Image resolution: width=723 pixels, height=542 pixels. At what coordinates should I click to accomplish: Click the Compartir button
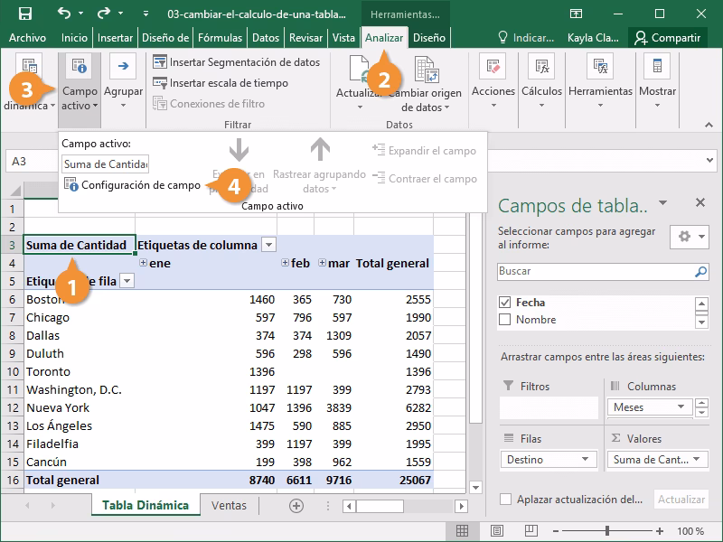point(668,38)
